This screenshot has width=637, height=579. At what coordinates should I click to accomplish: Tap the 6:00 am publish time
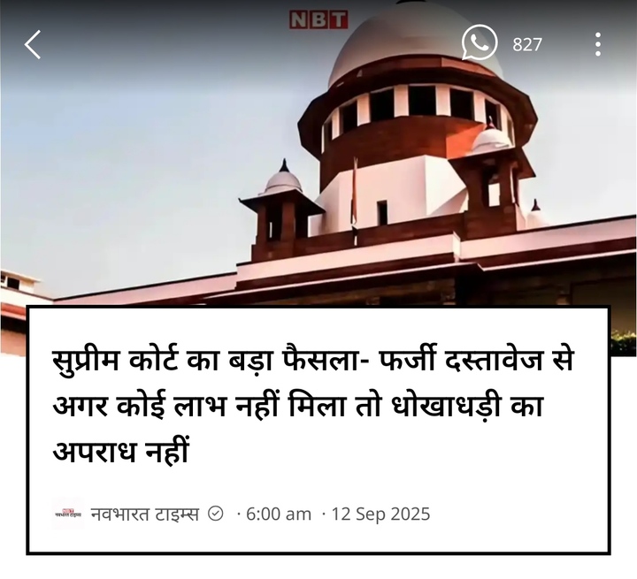pyautogui.click(x=279, y=514)
